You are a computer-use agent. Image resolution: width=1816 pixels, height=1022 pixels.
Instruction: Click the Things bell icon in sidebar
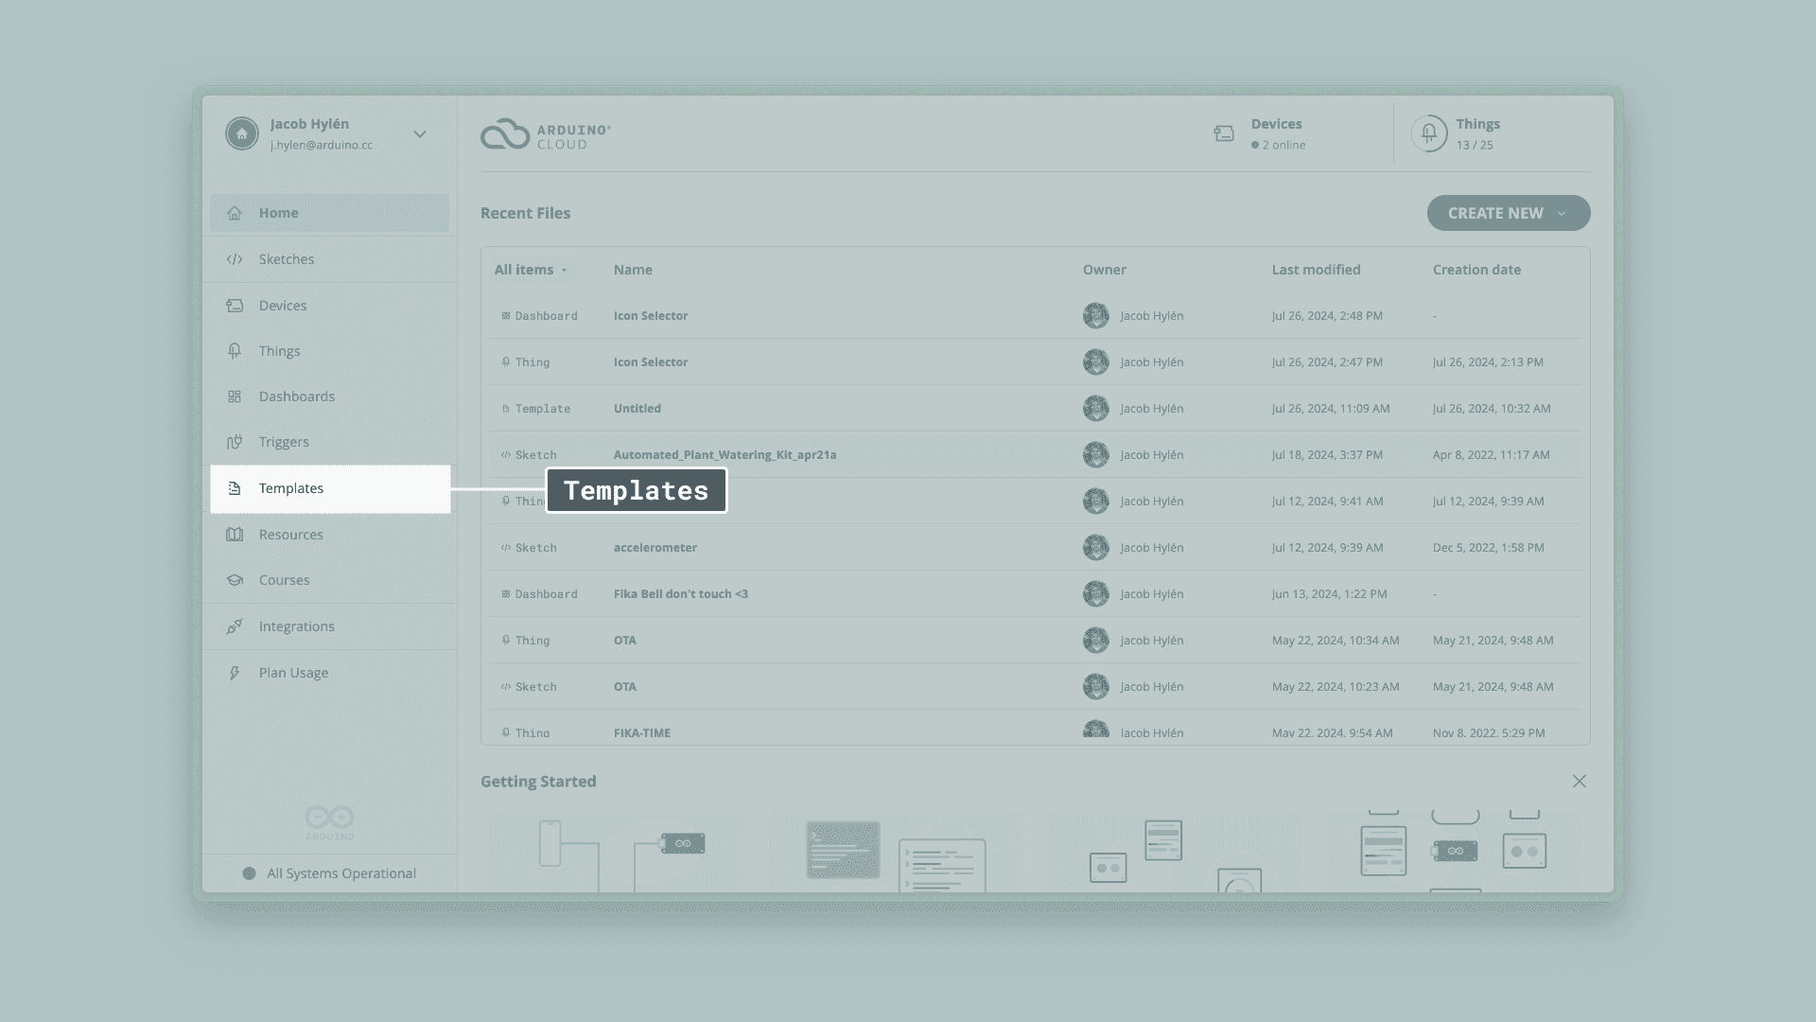click(235, 350)
